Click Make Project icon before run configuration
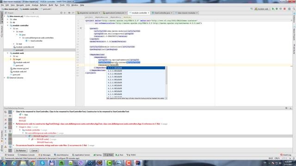This screenshot has width=296, height=166. [x=252, y=9]
